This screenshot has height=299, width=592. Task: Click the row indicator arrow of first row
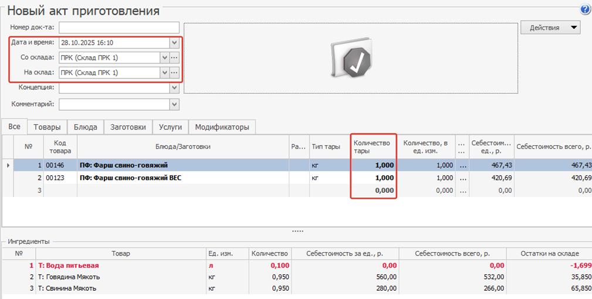(8, 165)
